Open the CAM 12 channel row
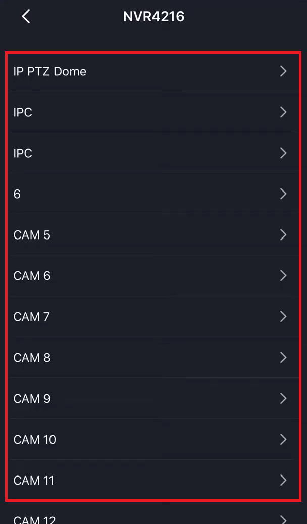The image size is (307, 524). (x=35, y=518)
